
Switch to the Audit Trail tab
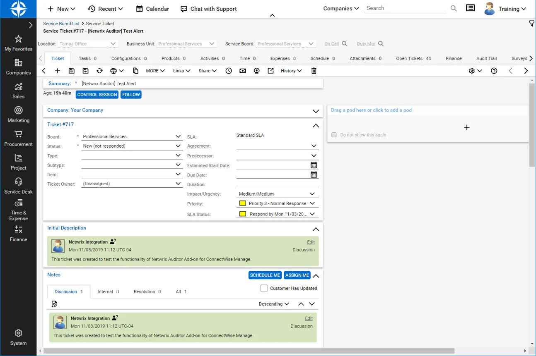point(487,59)
